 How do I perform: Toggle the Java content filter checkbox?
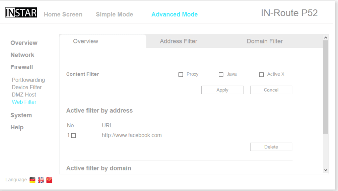pyautogui.click(x=221, y=74)
